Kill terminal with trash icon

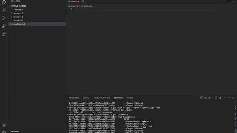[x=220, y=98]
